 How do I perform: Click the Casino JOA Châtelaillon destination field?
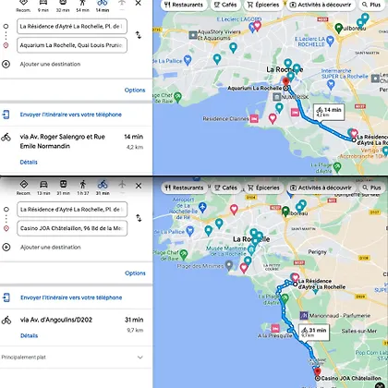coord(72,228)
